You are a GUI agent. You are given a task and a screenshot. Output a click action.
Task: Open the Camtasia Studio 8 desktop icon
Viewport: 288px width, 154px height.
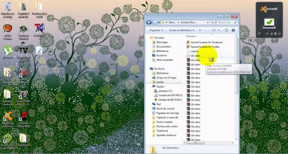[x=23, y=29]
